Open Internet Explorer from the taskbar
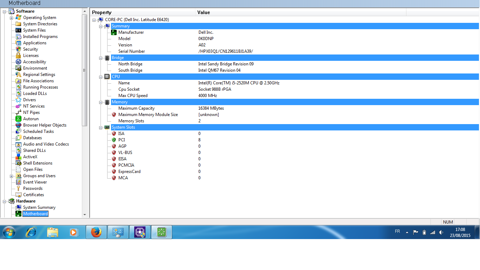 31,232
